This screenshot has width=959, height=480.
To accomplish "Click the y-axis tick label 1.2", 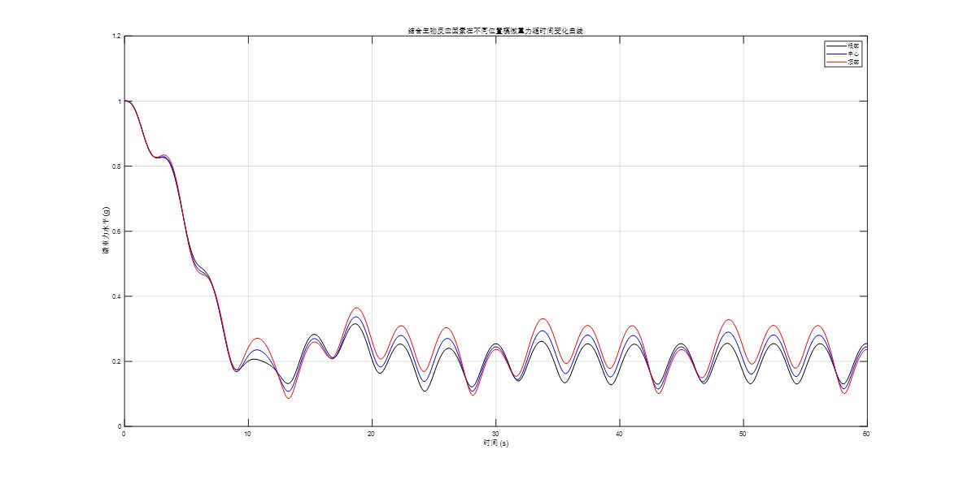I will (117, 36).
